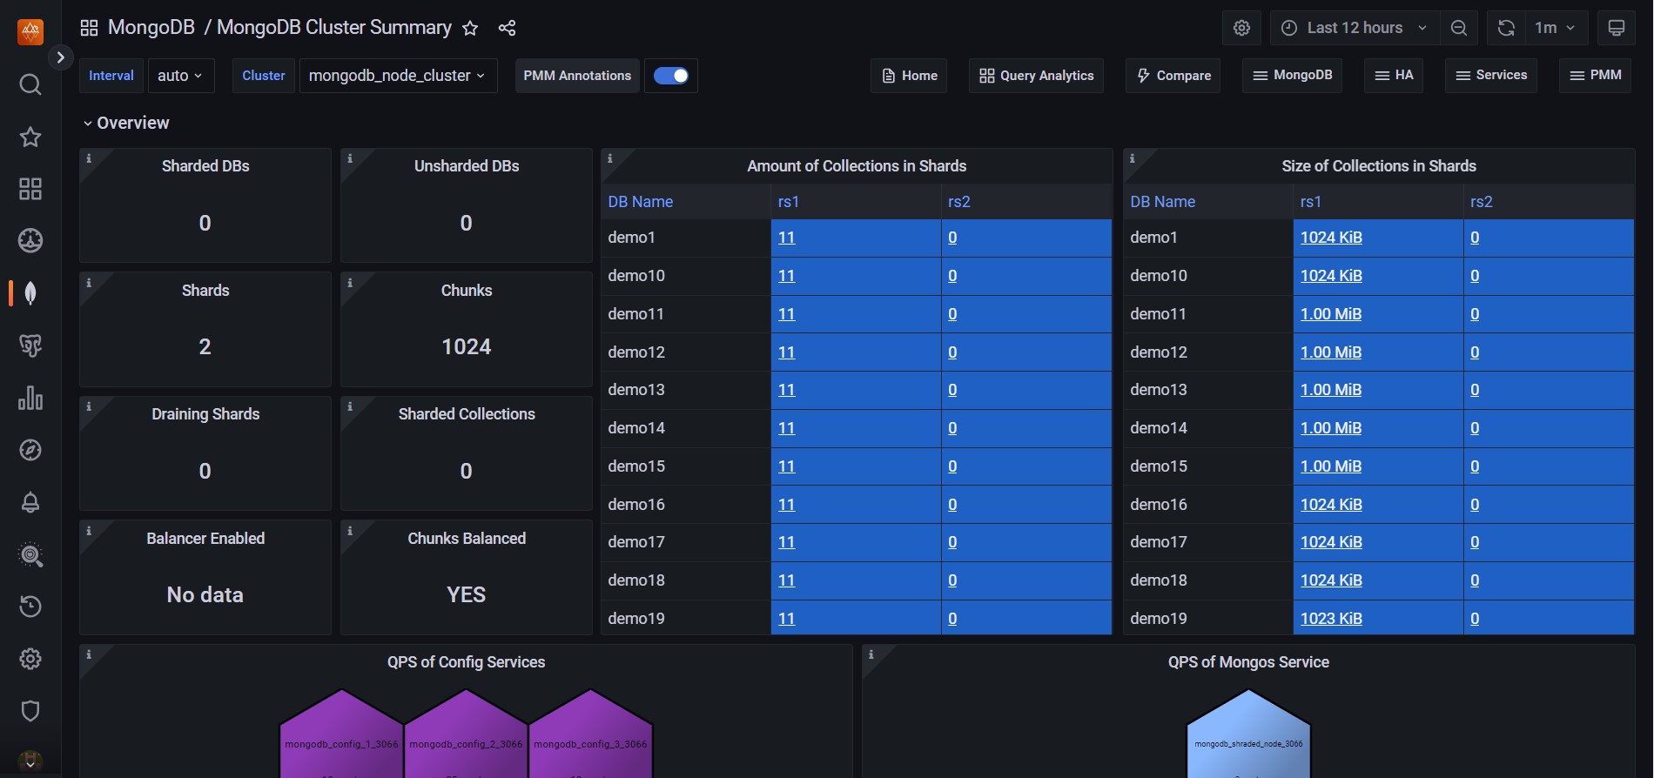1654x778 pixels.
Task: Open the MongoDB leaf icon in sidebar
Action: (30, 293)
